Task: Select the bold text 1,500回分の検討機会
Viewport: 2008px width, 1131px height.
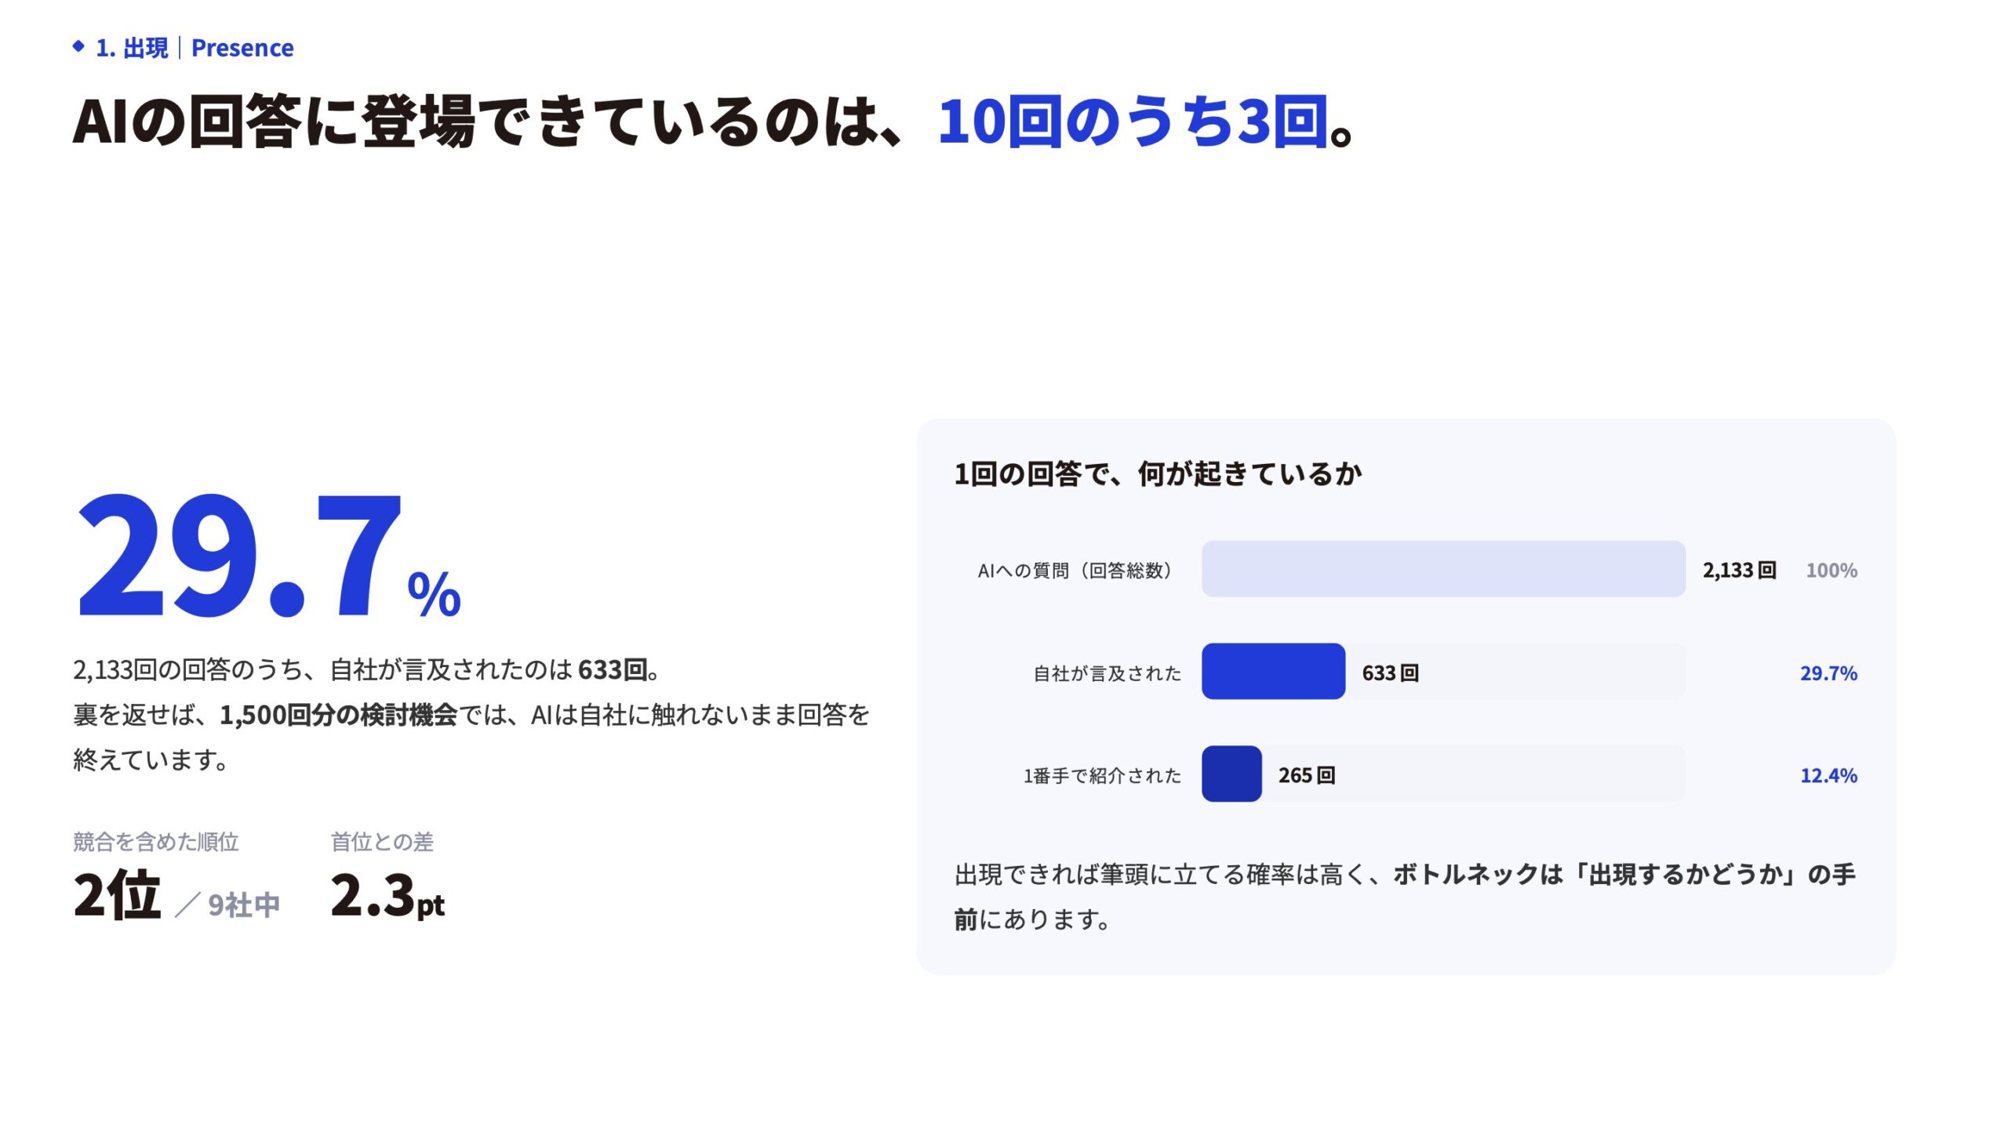Action: 338,715
